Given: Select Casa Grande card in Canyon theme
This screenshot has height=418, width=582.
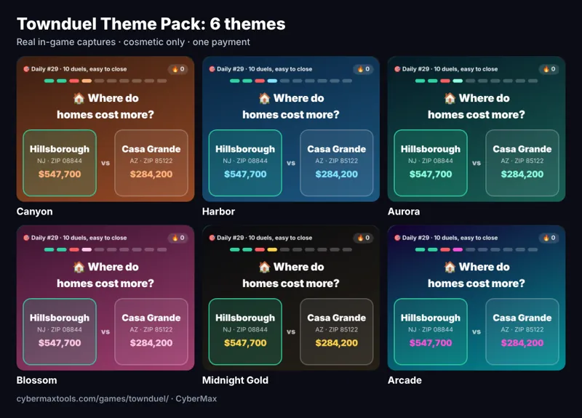Looking at the screenshot, I should pos(151,163).
